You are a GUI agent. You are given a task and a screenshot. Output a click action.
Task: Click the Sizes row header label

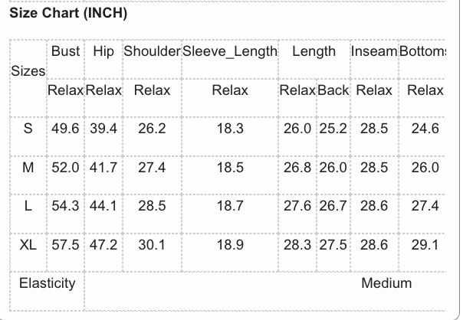pos(28,71)
